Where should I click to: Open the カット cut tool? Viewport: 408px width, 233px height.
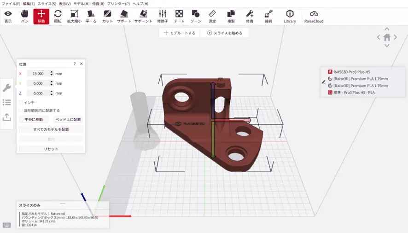107,16
